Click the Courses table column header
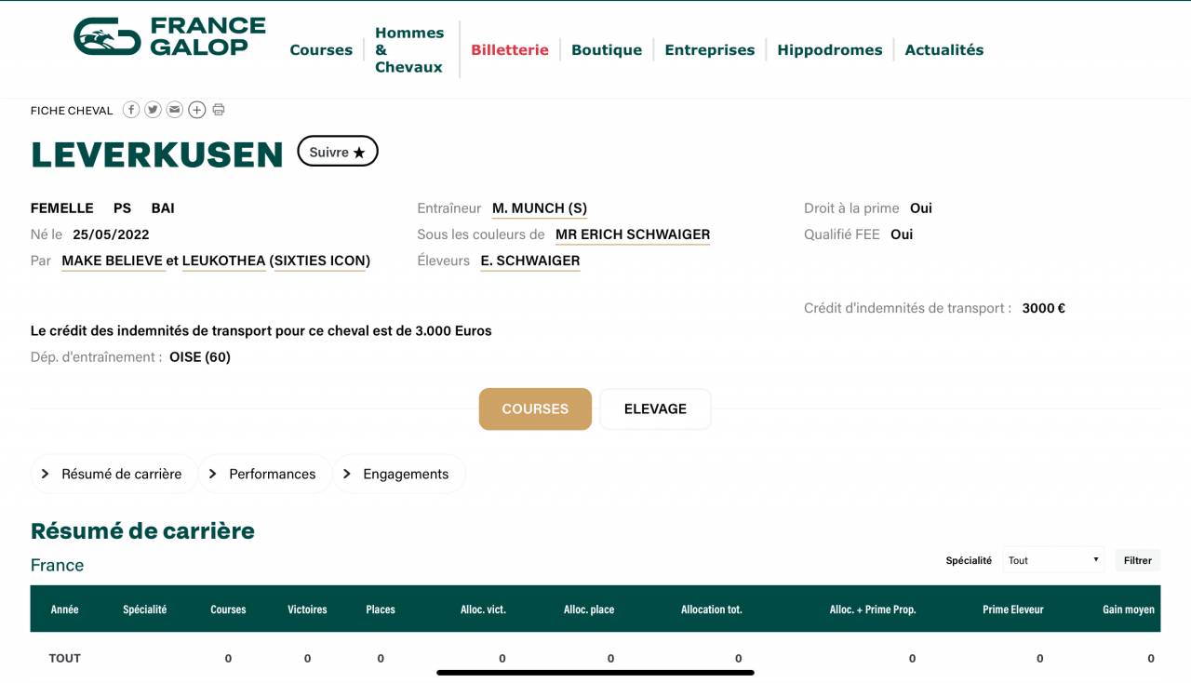1191x683 pixels. tap(228, 609)
